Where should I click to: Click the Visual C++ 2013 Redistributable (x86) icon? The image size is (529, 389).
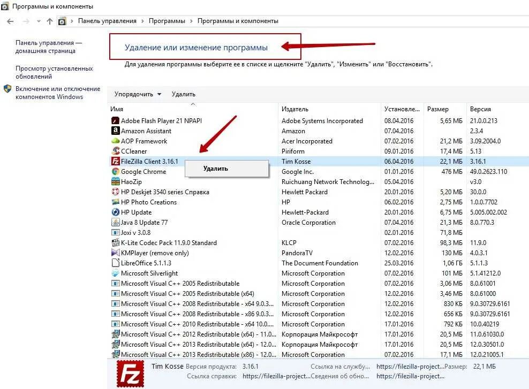[x=115, y=354]
